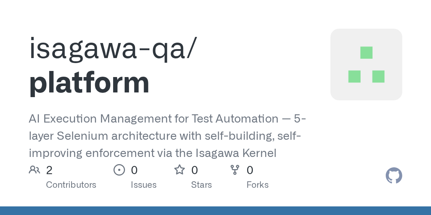
Task: Click the zero count beside the fork icon
Action: point(250,170)
